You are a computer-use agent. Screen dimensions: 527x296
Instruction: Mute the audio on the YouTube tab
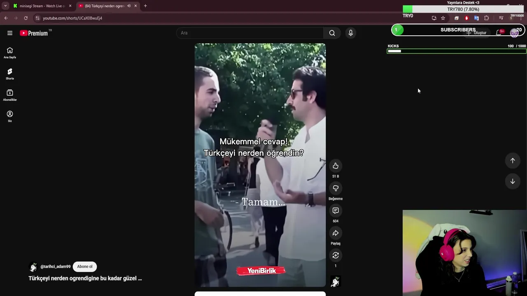(x=129, y=6)
